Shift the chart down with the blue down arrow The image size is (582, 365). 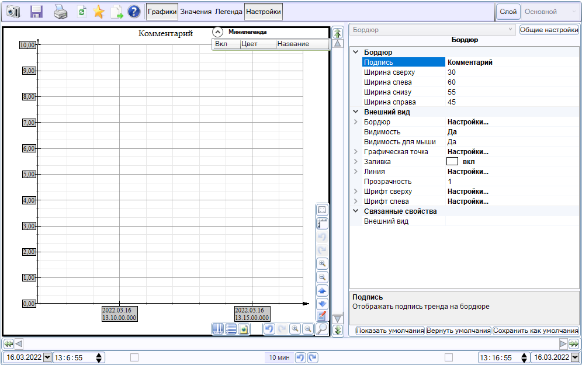[322, 304]
